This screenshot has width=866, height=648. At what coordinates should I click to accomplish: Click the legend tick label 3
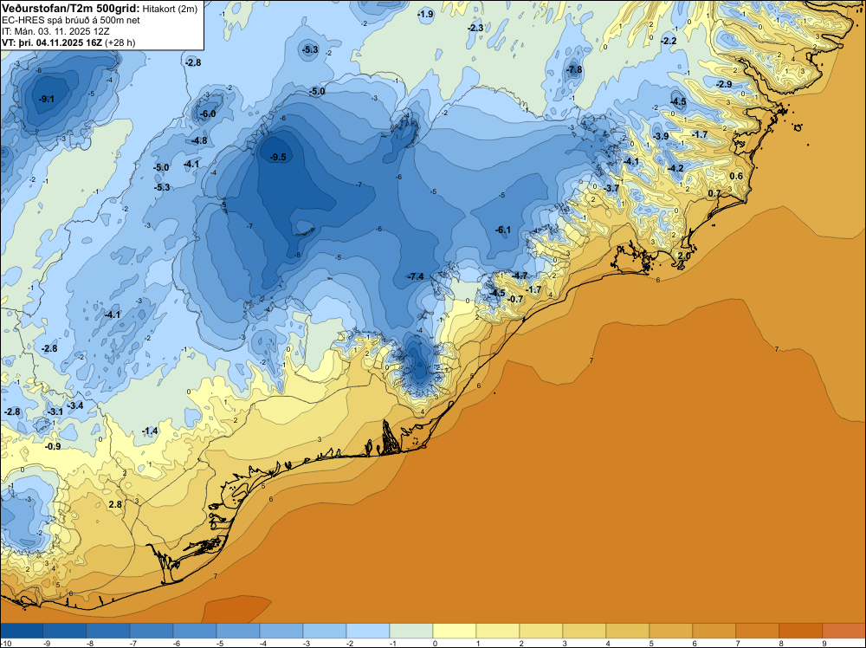tap(565, 643)
